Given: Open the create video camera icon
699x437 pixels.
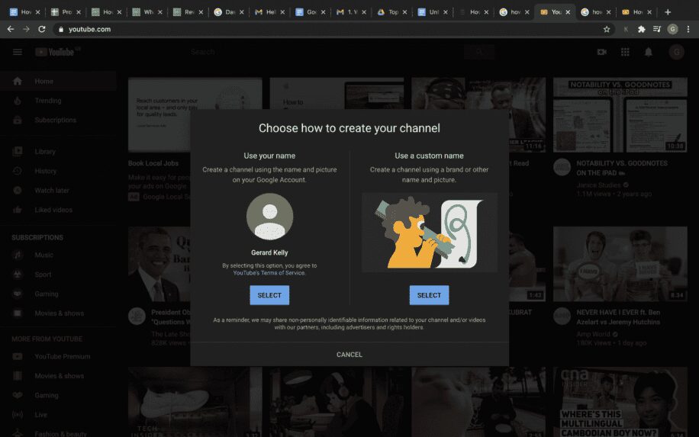Looking at the screenshot, I should pyautogui.click(x=602, y=52).
